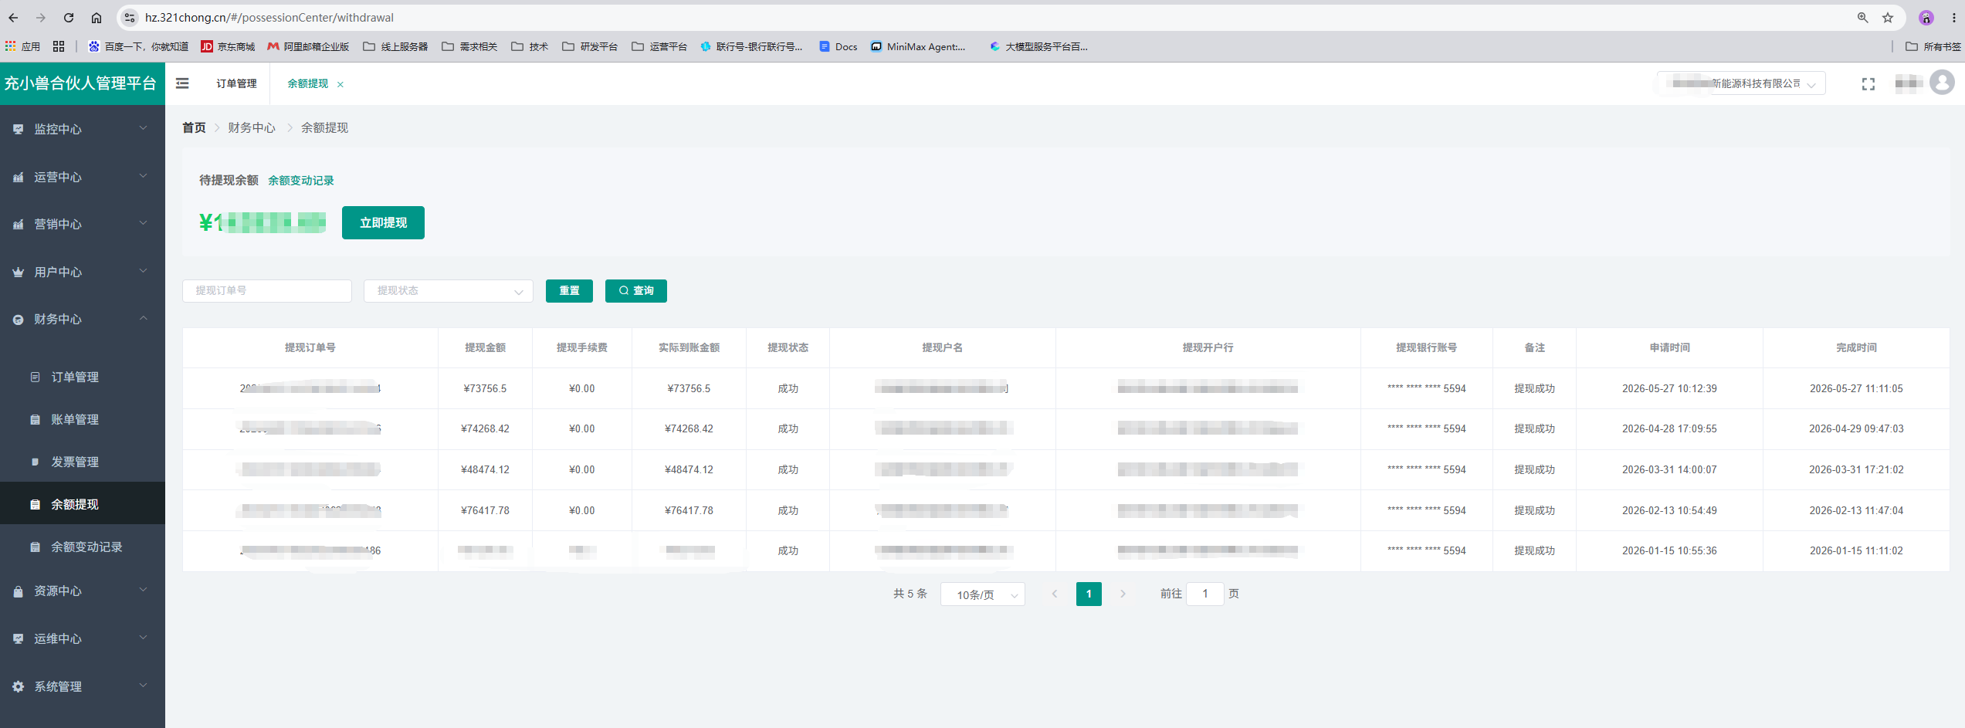Click the 2026-02-13 11:47:04 completion time
The image size is (1965, 728).
coord(1856,510)
